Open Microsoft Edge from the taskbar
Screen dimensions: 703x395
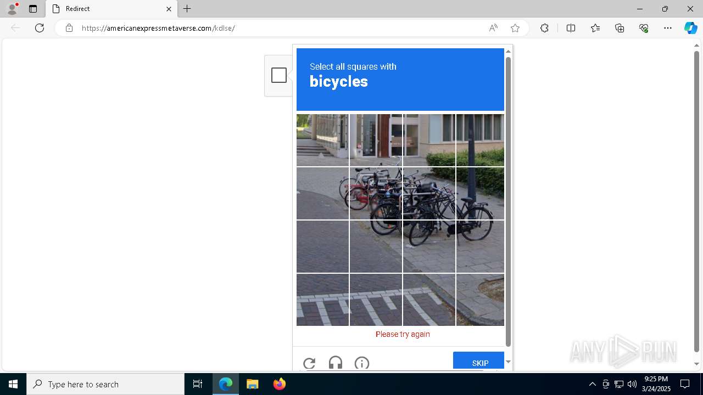pos(226,384)
